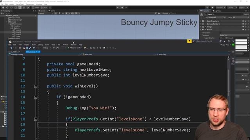The height and width of the screenshot is (140, 250).
Task: Click the topmost white color swatch
Action: (241, 40)
